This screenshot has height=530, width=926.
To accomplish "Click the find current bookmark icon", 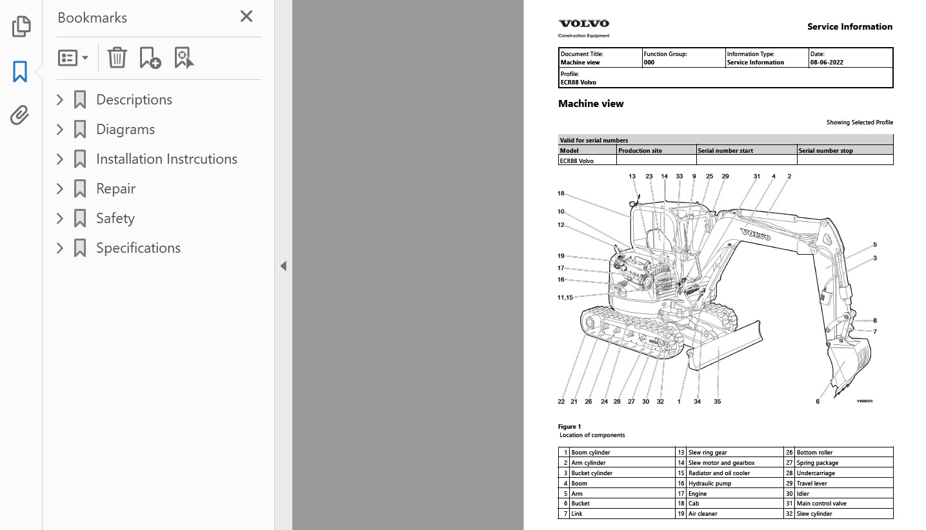I will click(x=184, y=57).
